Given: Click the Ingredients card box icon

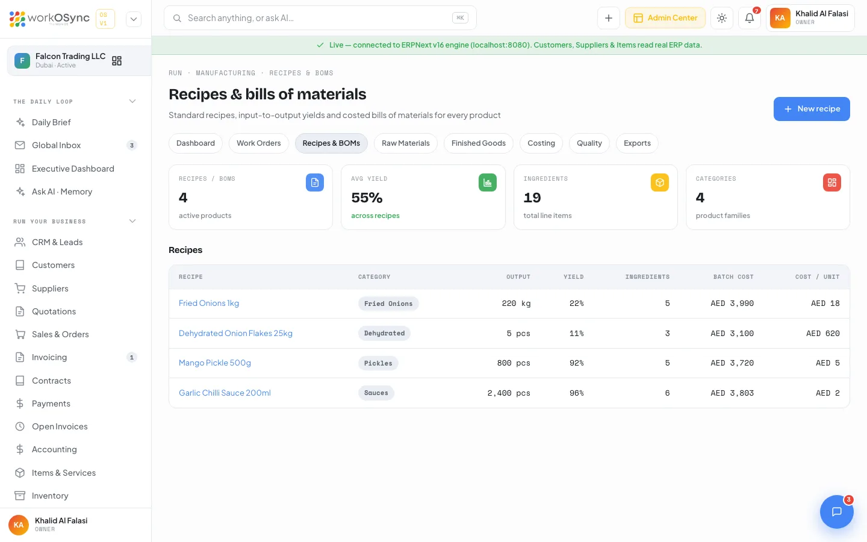Looking at the screenshot, I should click(x=660, y=182).
